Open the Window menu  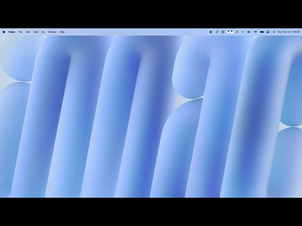(52, 32)
